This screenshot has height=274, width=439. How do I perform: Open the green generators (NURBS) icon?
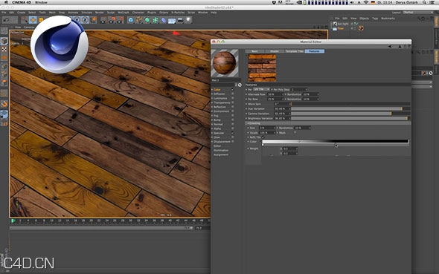click(147, 20)
